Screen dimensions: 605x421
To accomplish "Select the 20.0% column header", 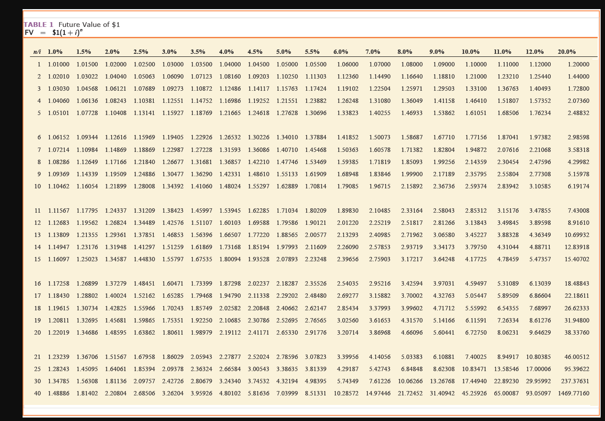I will click(x=567, y=52).
